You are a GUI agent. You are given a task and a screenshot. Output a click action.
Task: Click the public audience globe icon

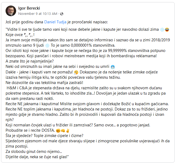(62, 14)
